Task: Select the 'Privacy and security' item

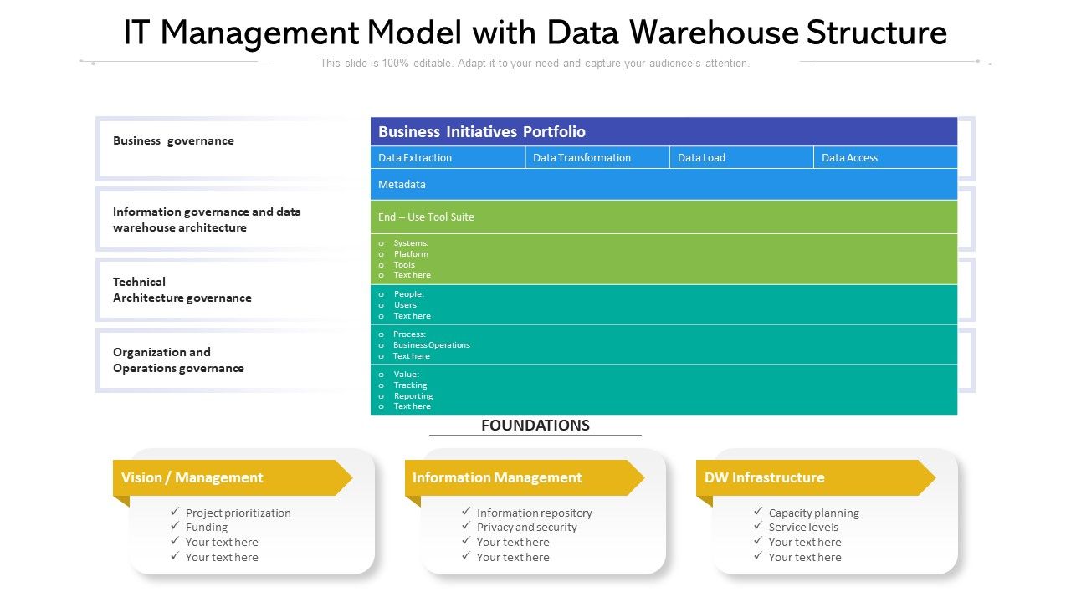Action: point(527,528)
